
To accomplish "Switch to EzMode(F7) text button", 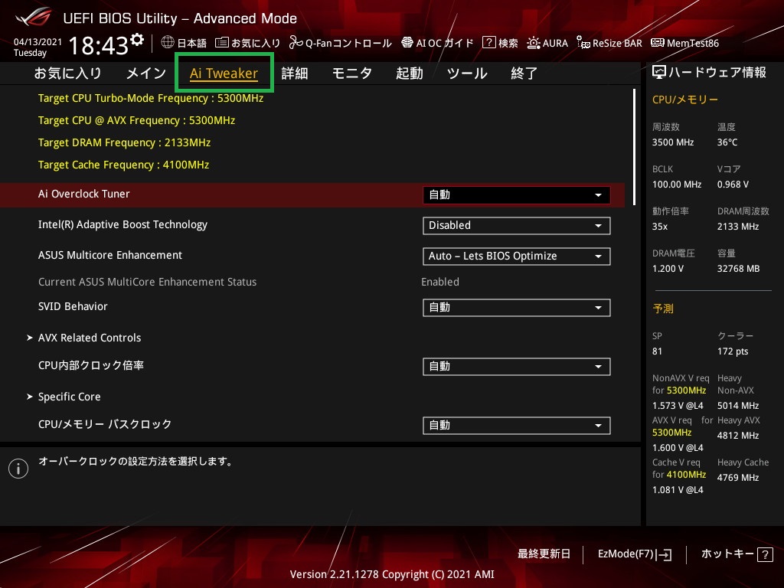I will (626, 554).
